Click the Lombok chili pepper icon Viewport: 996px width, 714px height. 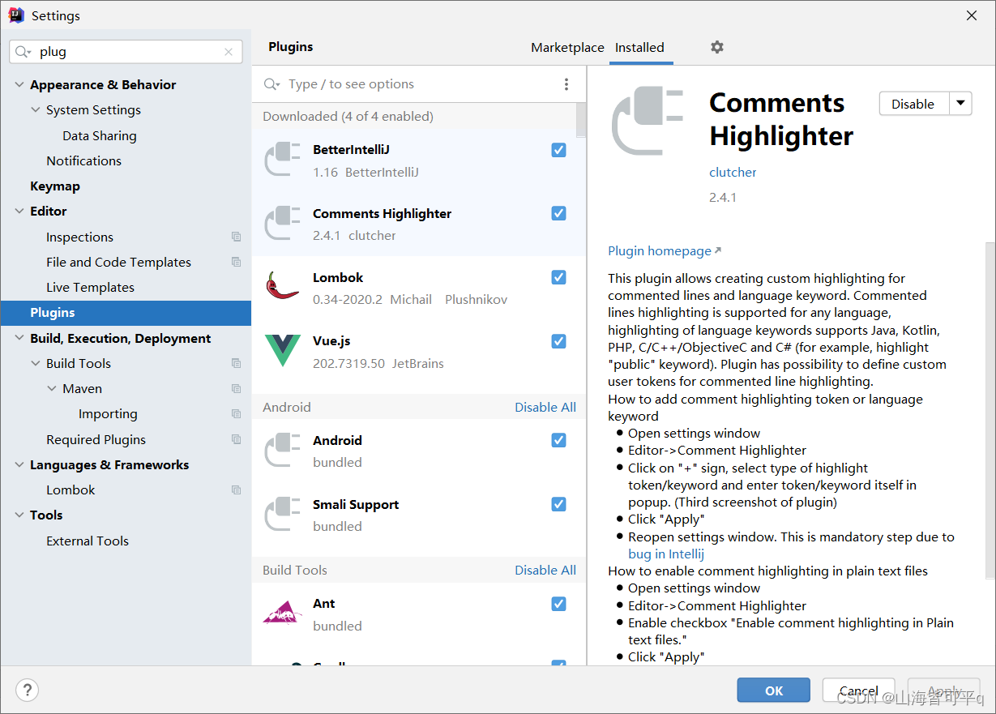(283, 287)
